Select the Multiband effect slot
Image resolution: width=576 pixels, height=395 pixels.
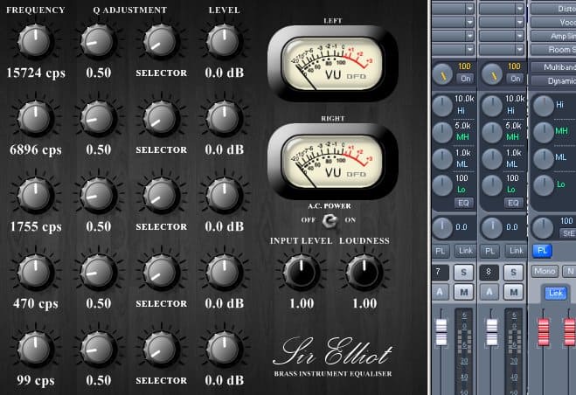[553, 67]
